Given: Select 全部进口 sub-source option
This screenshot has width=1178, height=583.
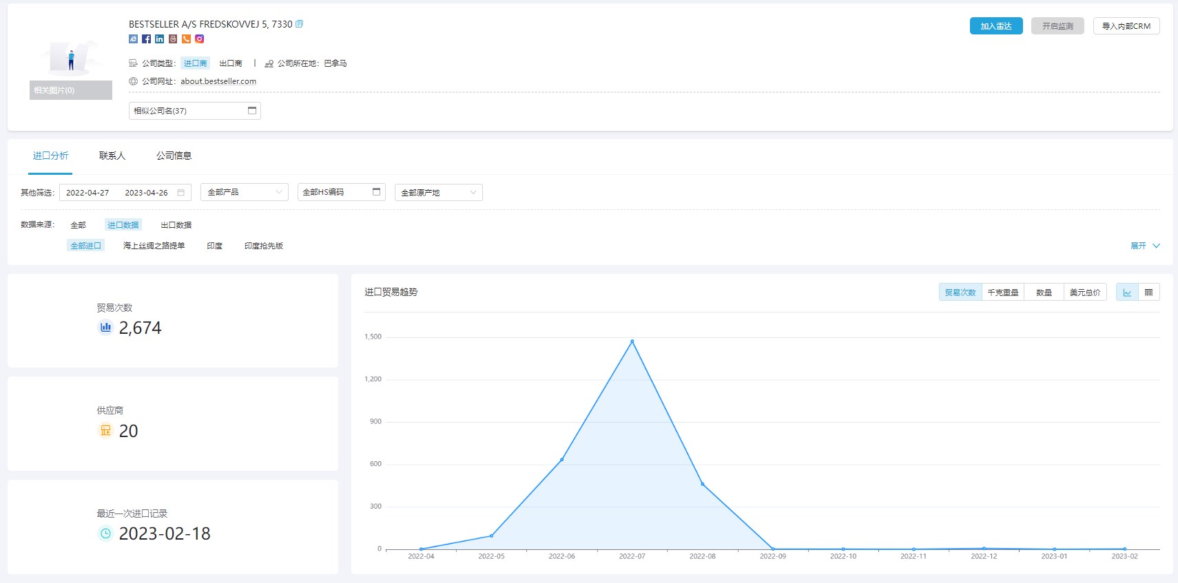Looking at the screenshot, I should (85, 246).
